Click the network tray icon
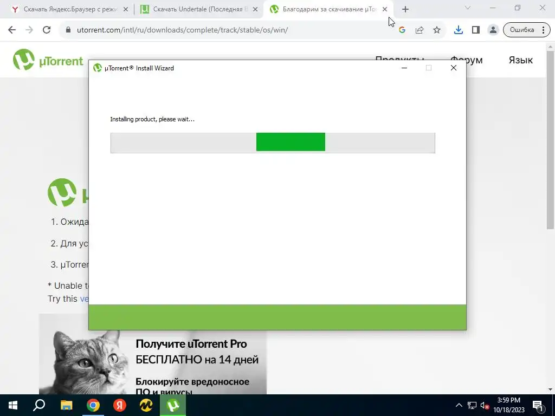Image resolution: width=555 pixels, height=416 pixels. coord(472,405)
